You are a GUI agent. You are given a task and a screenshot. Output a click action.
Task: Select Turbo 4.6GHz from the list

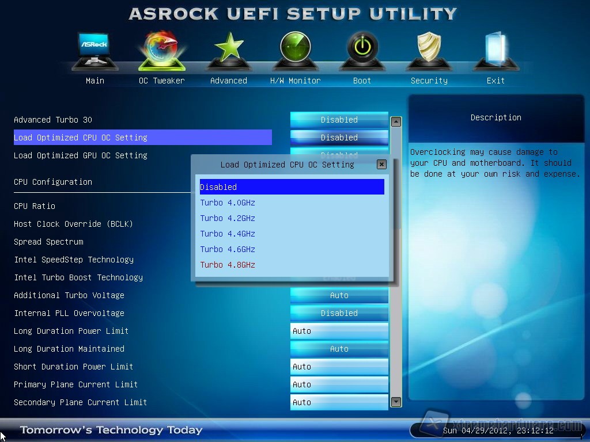228,249
